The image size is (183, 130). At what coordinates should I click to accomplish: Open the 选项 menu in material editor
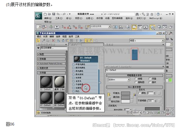coord(71,37)
